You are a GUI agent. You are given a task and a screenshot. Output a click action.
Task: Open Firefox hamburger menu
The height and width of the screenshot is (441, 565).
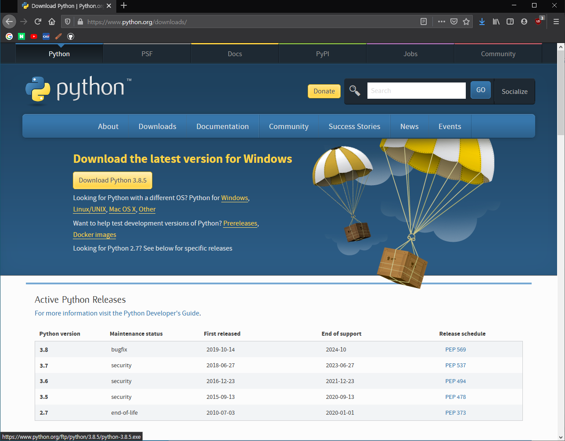click(x=556, y=22)
